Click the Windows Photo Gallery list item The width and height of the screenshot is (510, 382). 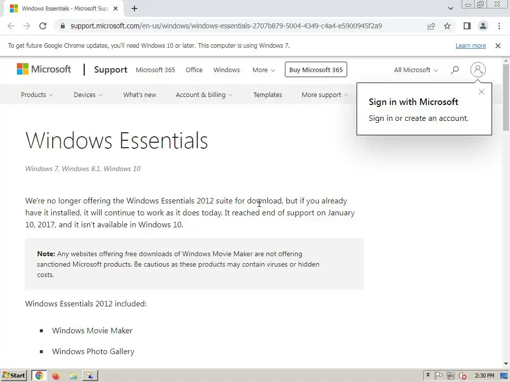(93, 352)
